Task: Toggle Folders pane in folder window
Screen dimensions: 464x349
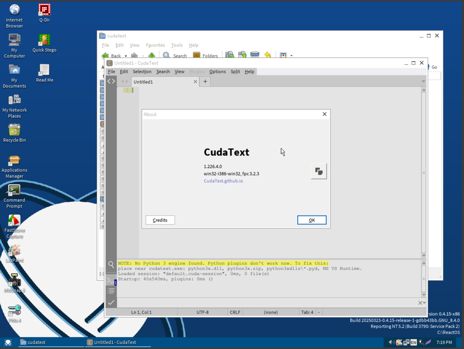Action: pos(205,56)
